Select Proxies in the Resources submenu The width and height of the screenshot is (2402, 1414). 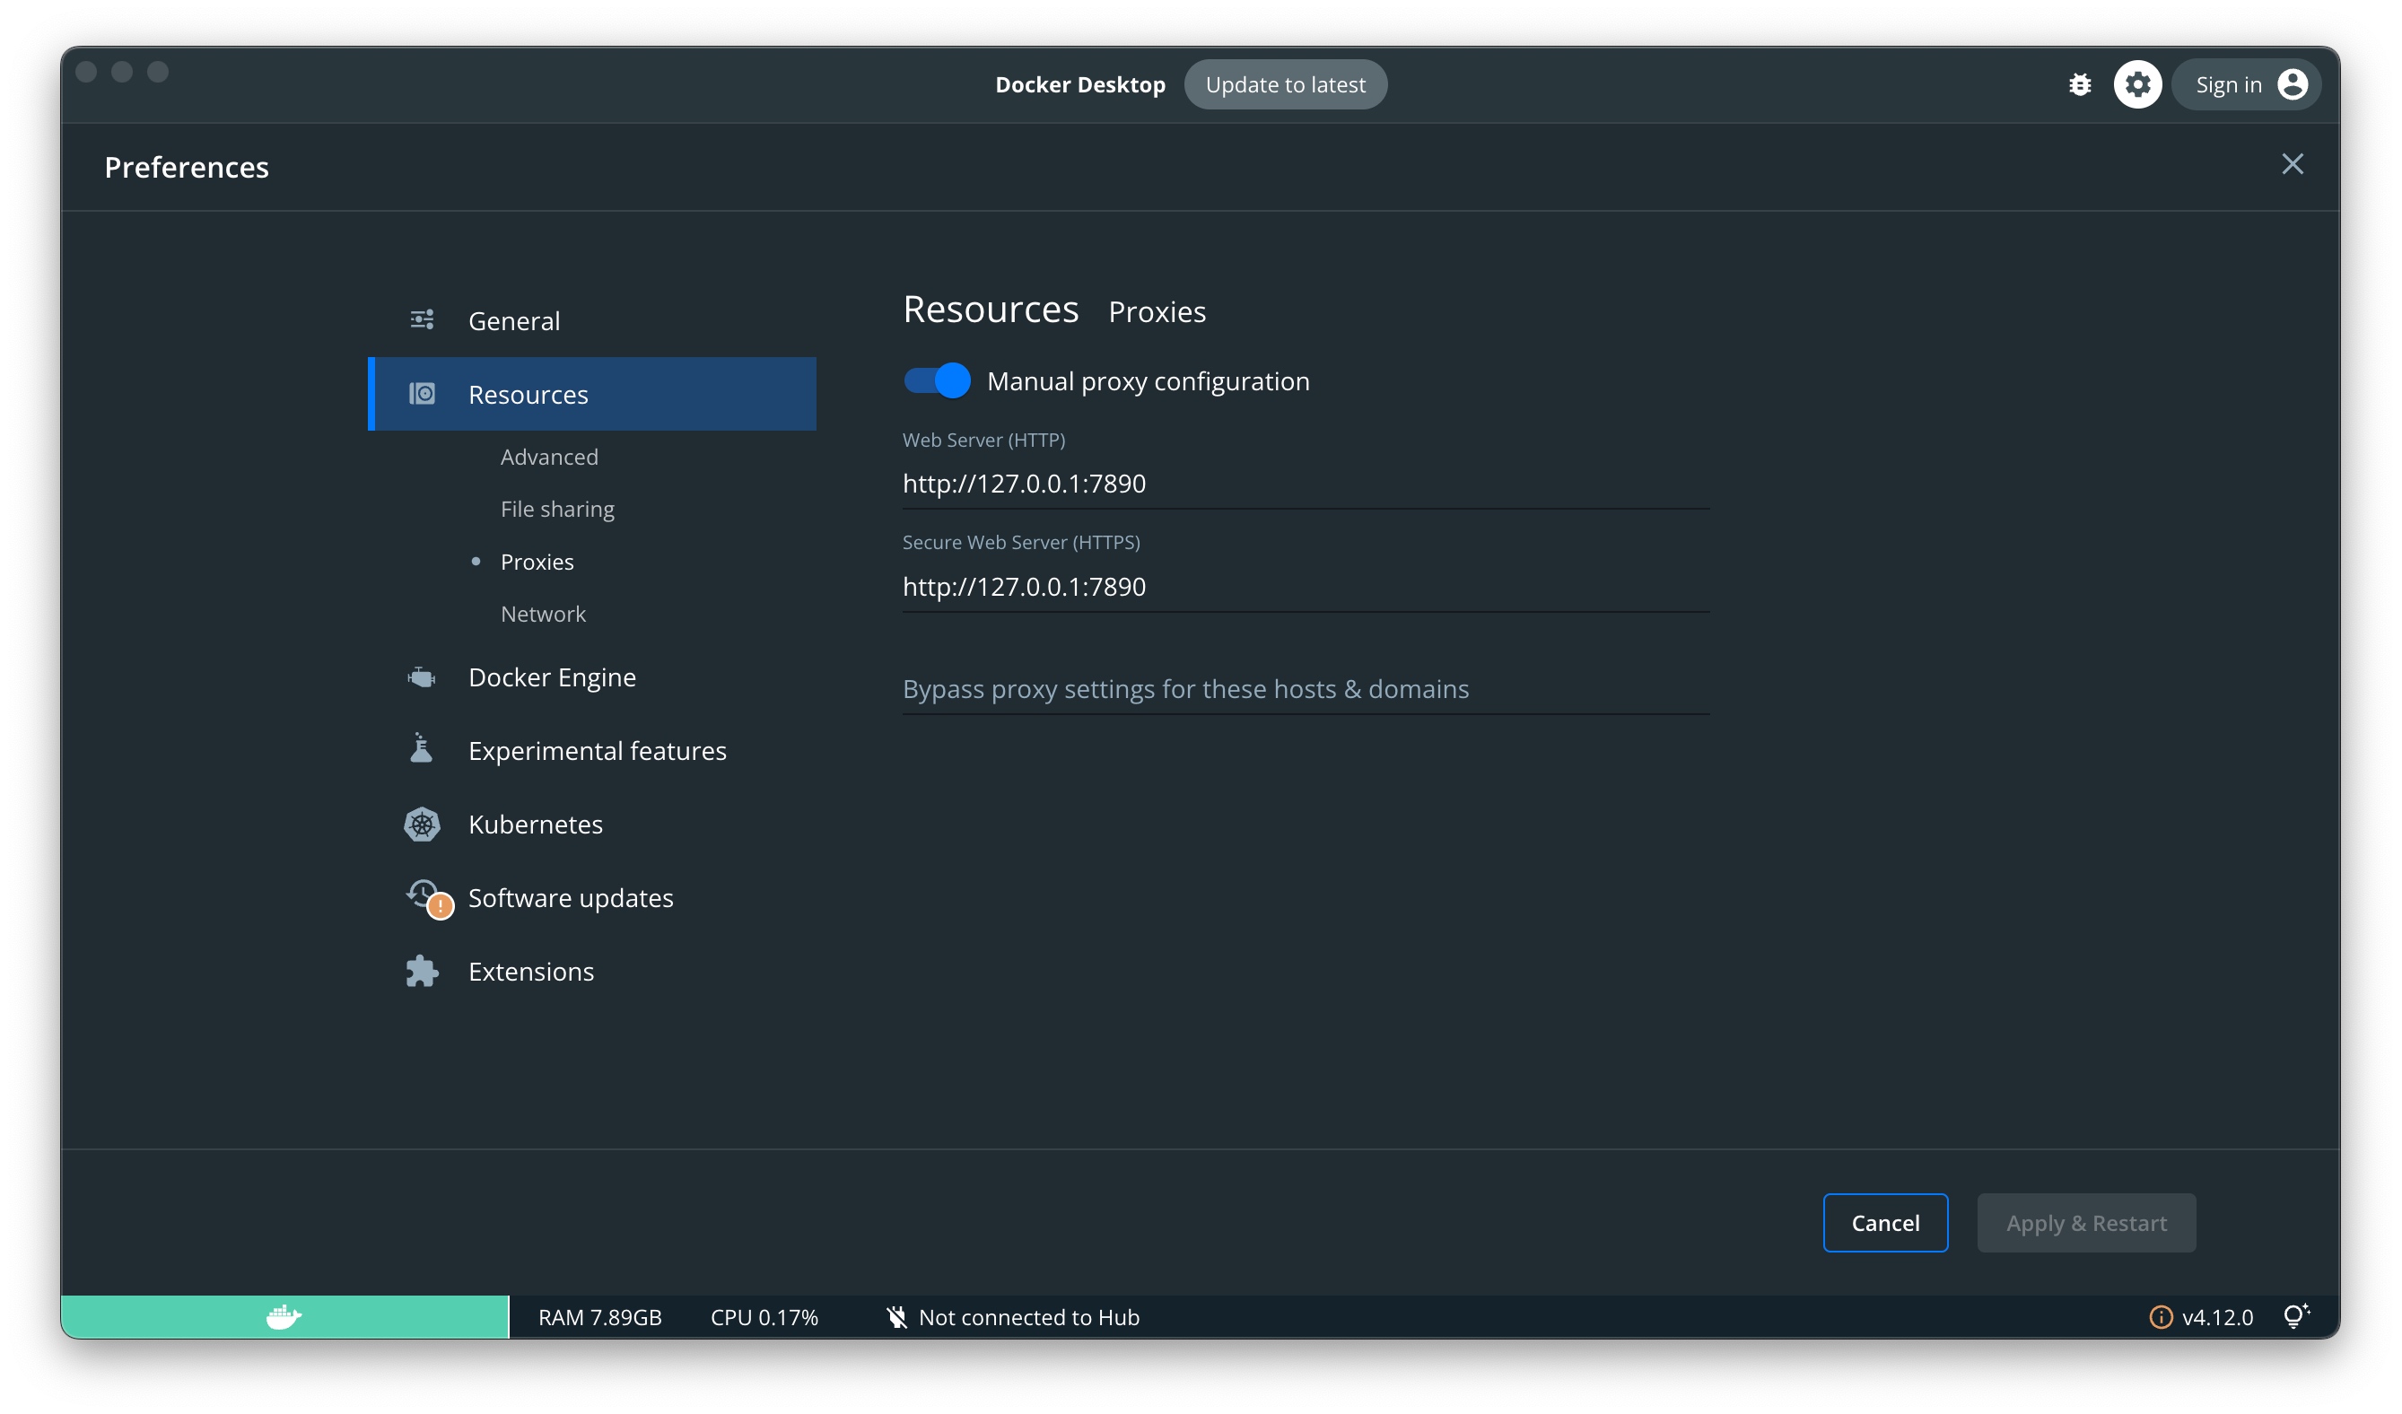[x=537, y=562]
